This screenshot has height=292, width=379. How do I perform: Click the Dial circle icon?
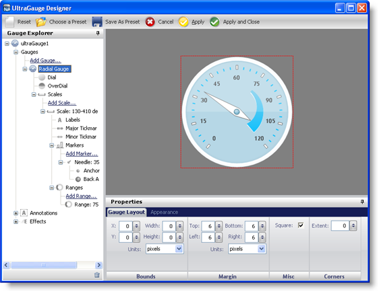(42, 77)
